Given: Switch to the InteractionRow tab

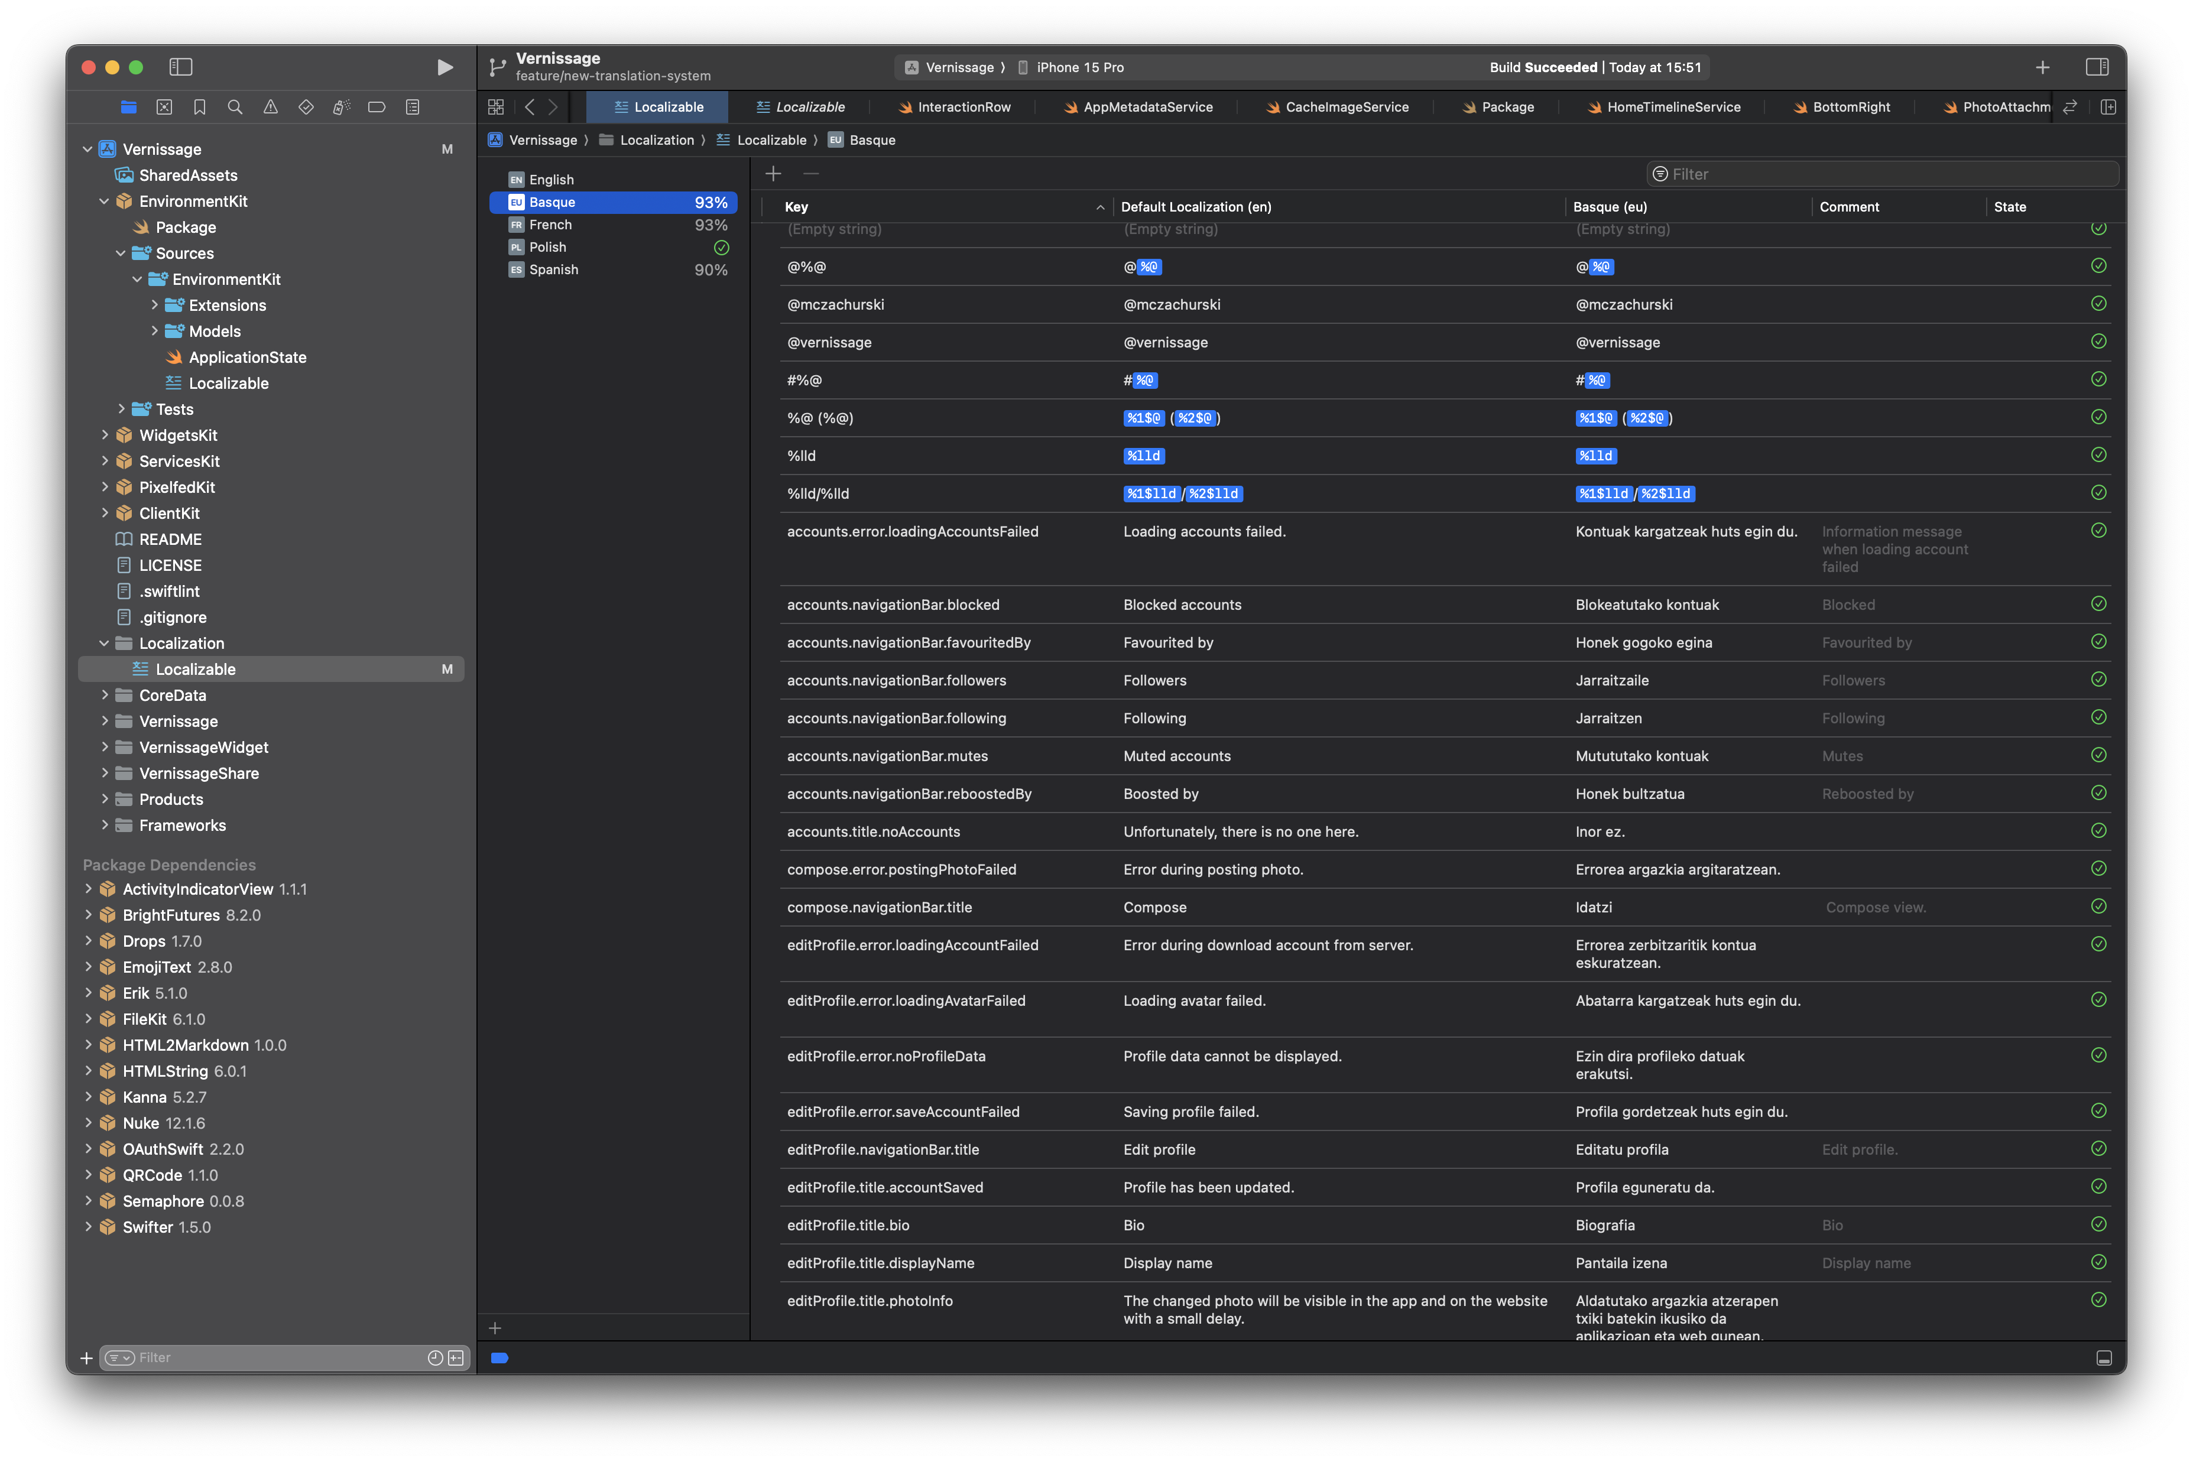Looking at the screenshot, I should (963, 107).
